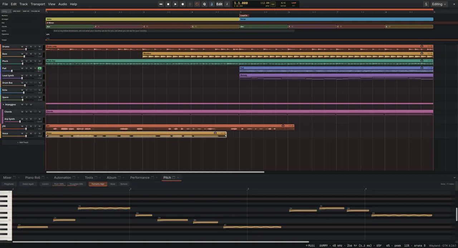Image resolution: width=458 pixels, height=248 pixels.
Task: Toggle the orange loop icon
Action: tap(197, 4)
